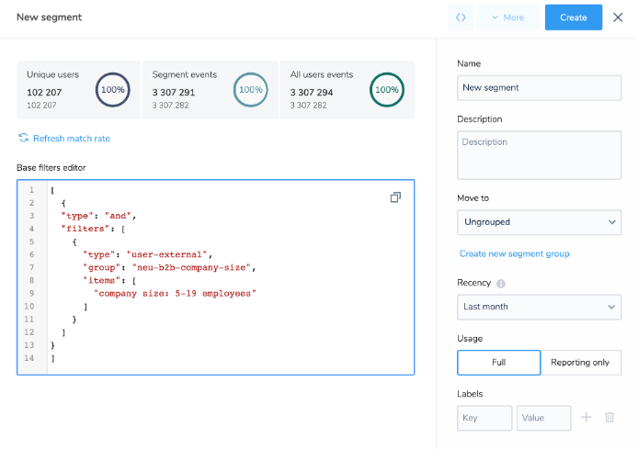Image resolution: width=638 pixels, height=449 pixels.
Task: Click into the Description text area
Action: coord(539,155)
